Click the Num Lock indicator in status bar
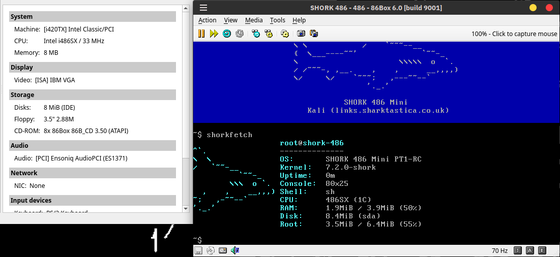This screenshot has width=560, height=257. point(518,250)
